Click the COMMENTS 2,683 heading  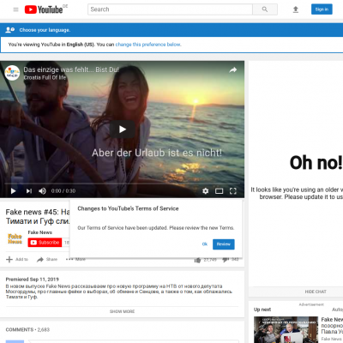(x=27, y=329)
